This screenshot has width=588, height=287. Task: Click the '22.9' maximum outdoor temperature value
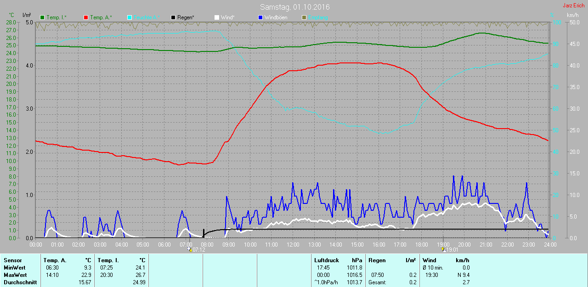point(86,275)
